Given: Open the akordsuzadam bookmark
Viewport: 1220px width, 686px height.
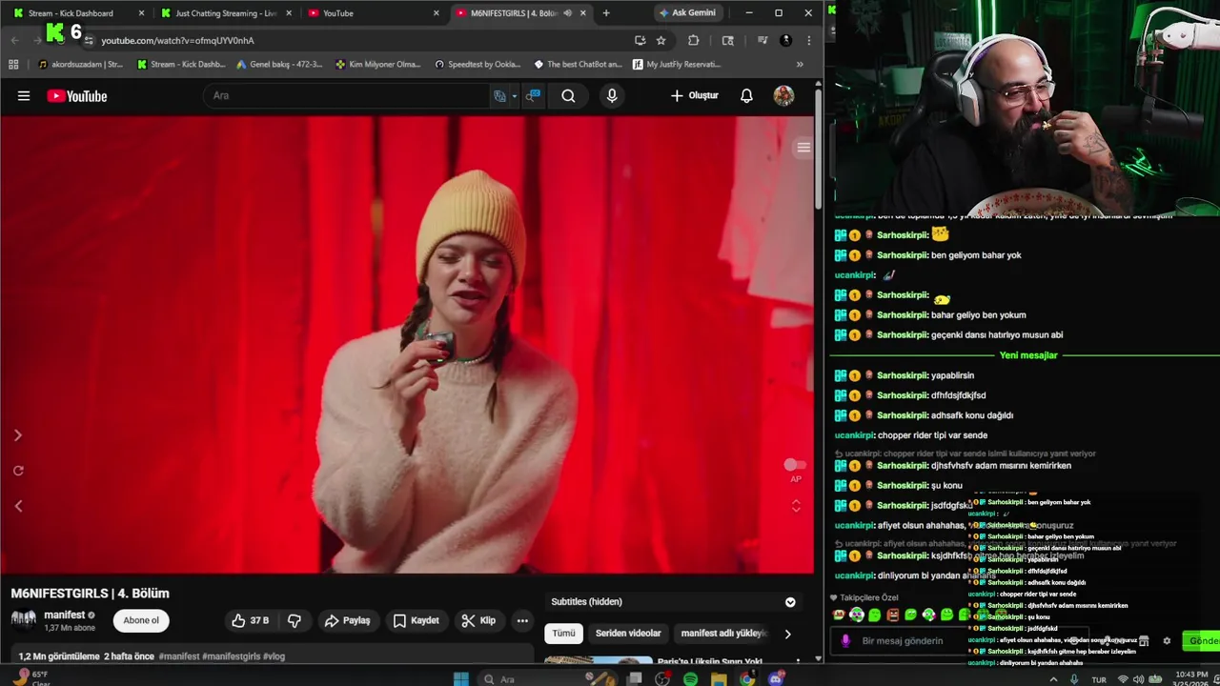Looking at the screenshot, I should pyautogui.click(x=80, y=65).
